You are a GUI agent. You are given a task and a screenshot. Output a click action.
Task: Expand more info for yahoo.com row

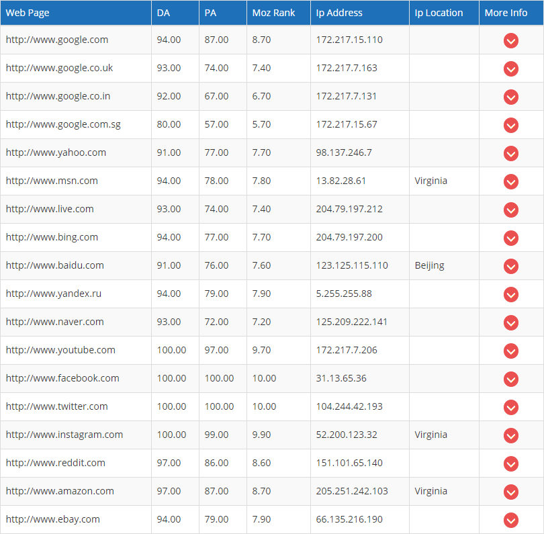pos(510,153)
